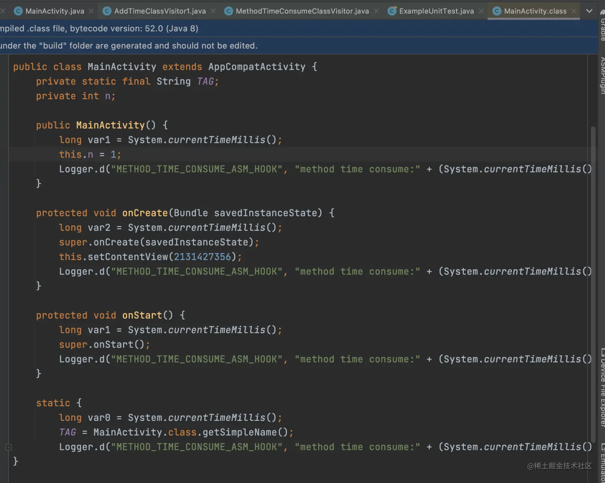Click the AddTimeClassVisitor1.java class icon
The height and width of the screenshot is (483, 605).
point(107,11)
